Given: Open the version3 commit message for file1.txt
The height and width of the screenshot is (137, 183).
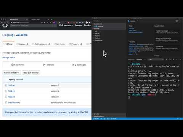Looking at the screenshot, I should click(x=55, y=85).
